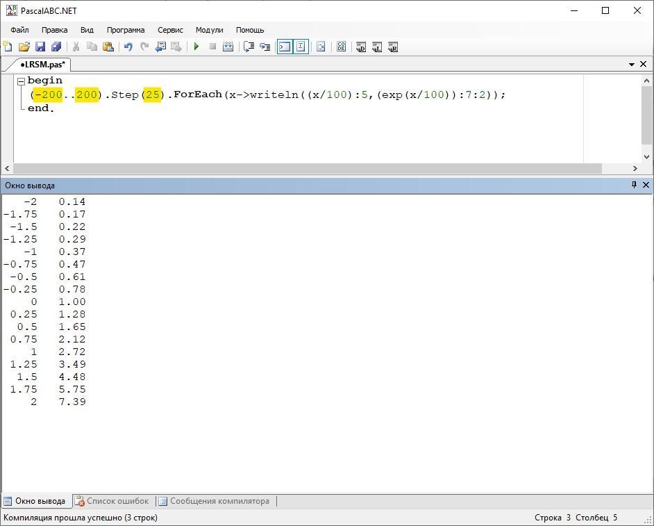
Task: Copy selection toolbar icon
Action: pyautogui.click(x=92, y=47)
